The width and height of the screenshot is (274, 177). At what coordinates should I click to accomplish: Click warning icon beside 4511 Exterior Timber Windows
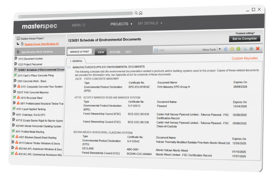(x=17, y=142)
